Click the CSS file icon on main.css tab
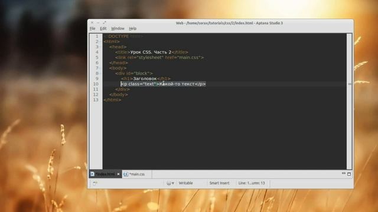 [126, 174]
